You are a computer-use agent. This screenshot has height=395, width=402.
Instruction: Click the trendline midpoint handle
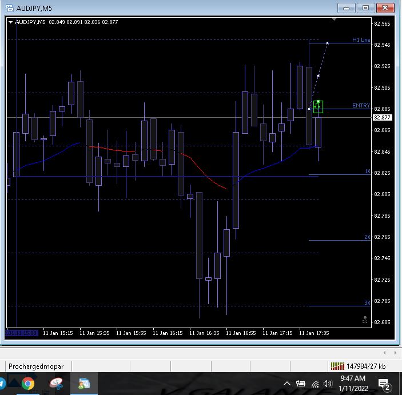coord(318,76)
